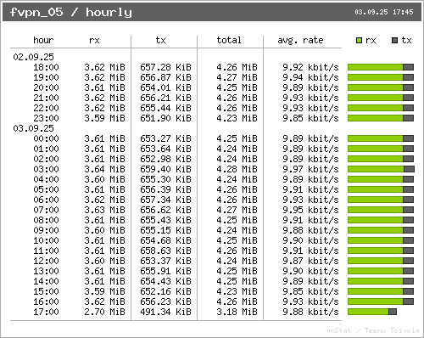Click tx value 656.23 KiB

pos(165,301)
